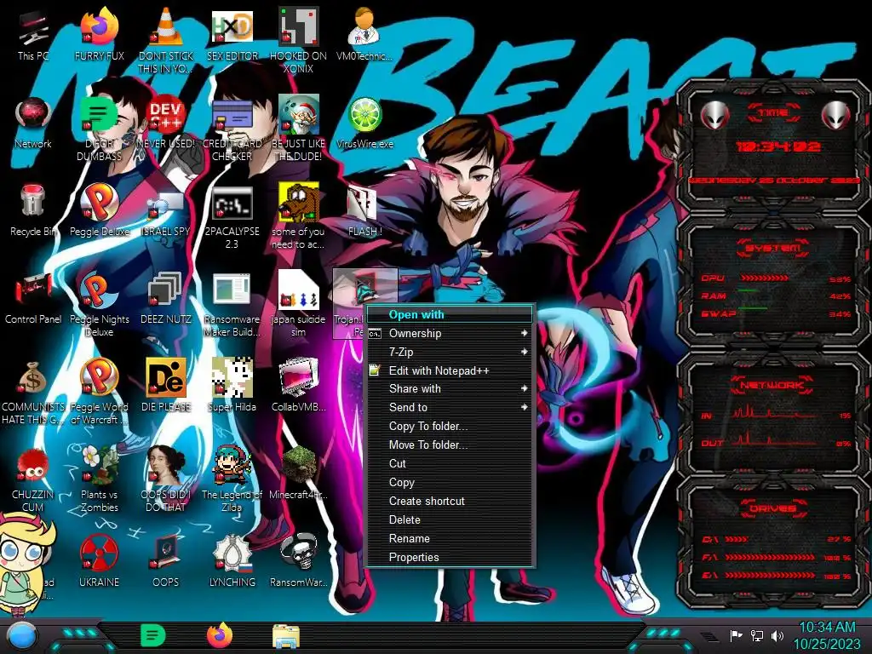Click Cut in the context menu
This screenshot has width=872, height=654.
coord(450,464)
